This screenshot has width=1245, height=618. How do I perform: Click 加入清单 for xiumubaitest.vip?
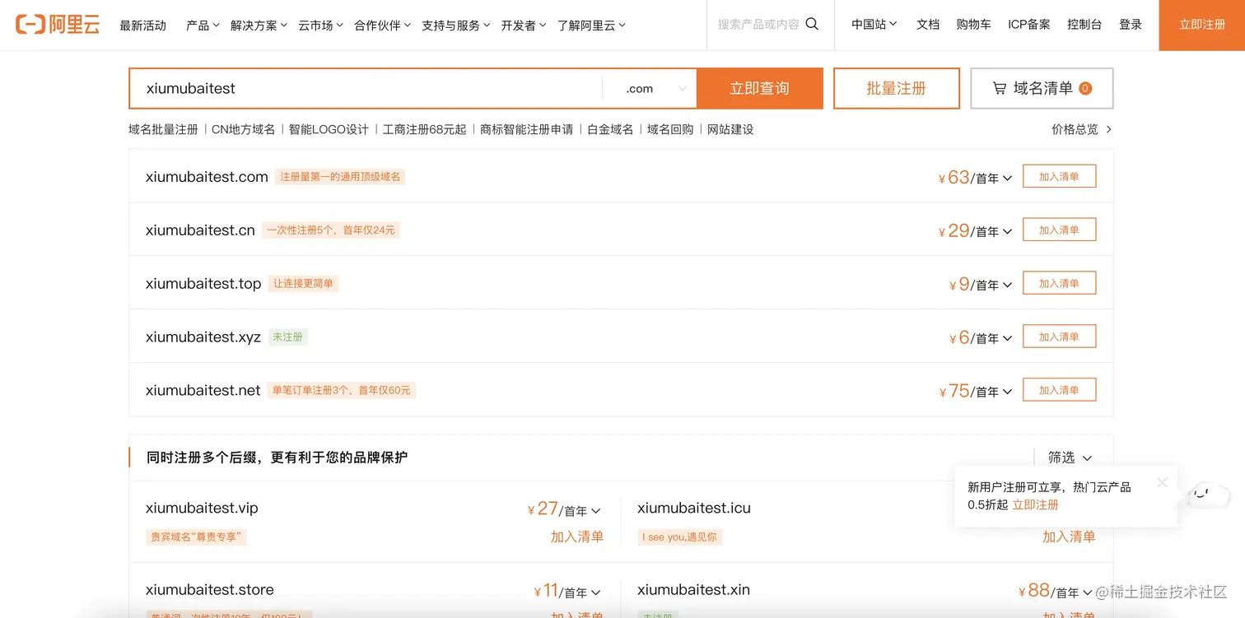click(576, 537)
